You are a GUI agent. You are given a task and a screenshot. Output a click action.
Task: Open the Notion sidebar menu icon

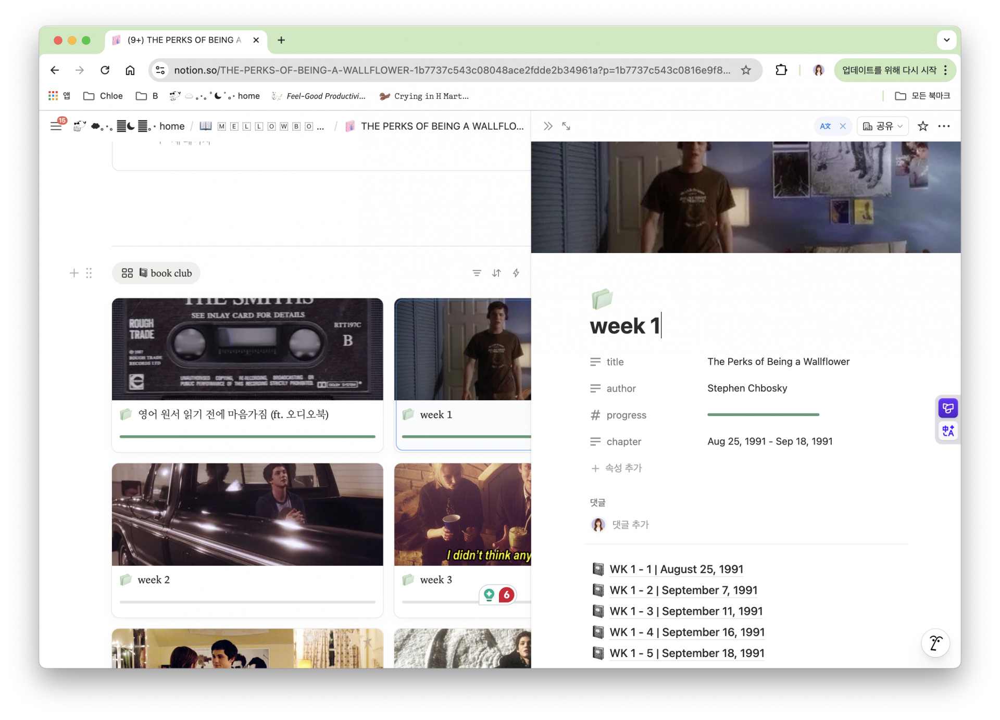[56, 126]
